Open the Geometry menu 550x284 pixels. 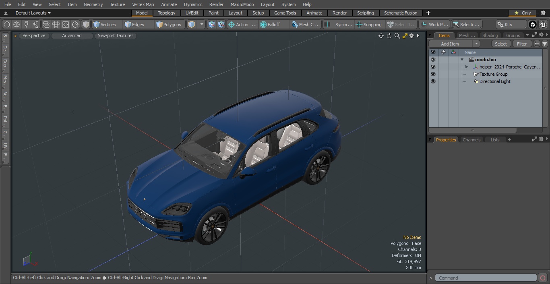point(93,4)
